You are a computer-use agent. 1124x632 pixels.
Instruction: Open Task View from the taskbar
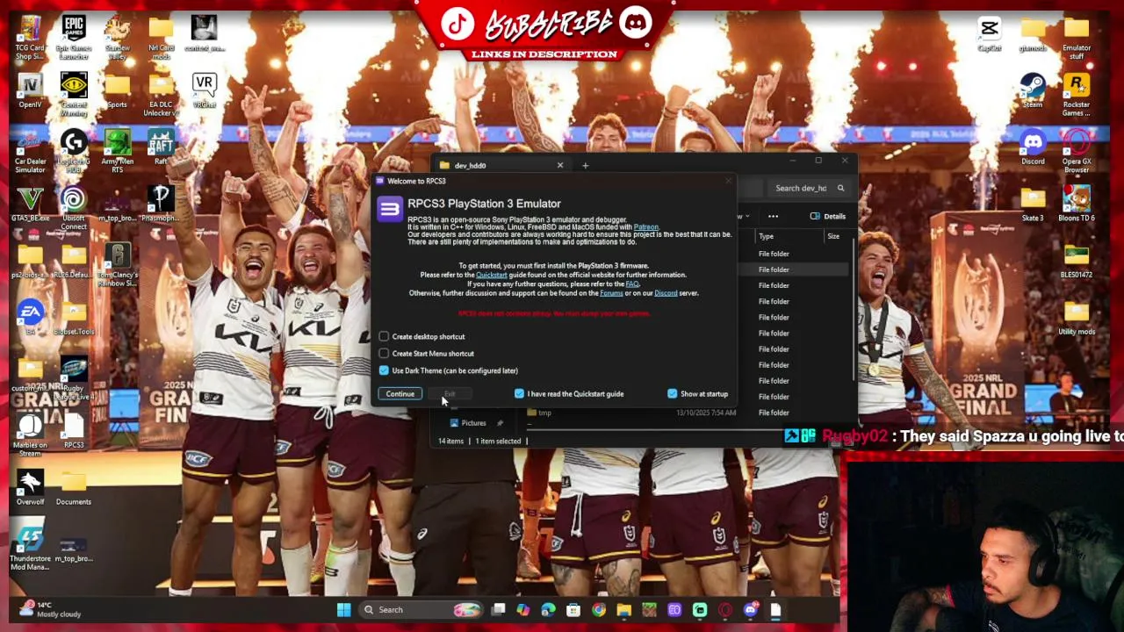click(498, 610)
